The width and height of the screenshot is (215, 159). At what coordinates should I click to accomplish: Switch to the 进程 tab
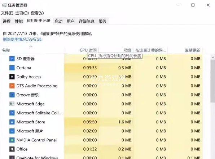[x=6, y=21]
